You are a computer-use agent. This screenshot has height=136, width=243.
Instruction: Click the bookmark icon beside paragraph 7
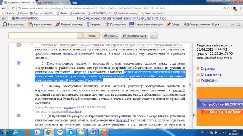tap(19, 115)
